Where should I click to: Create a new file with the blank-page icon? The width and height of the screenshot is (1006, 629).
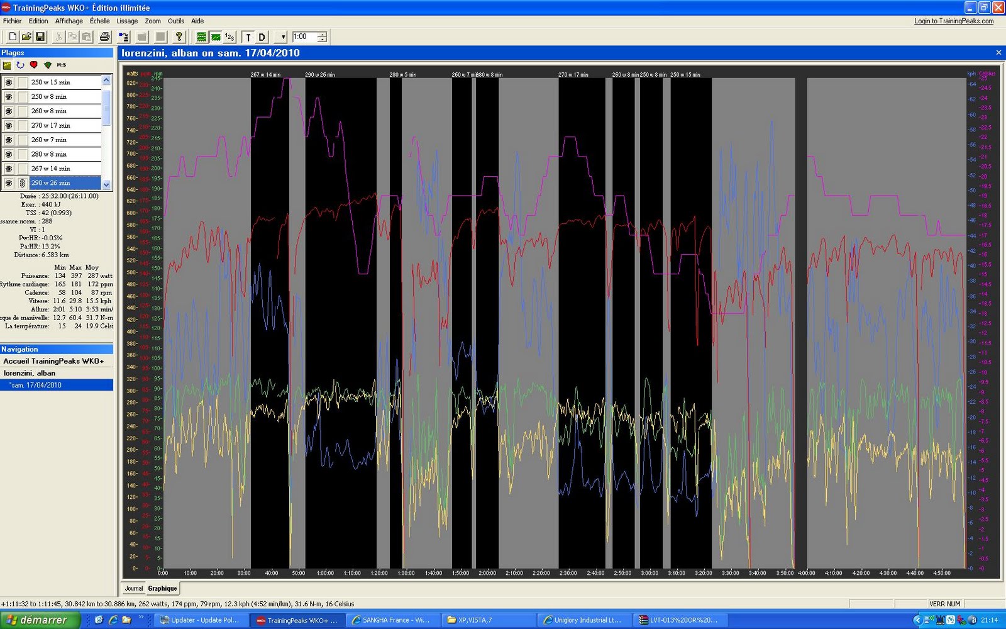(x=12, y=37)
